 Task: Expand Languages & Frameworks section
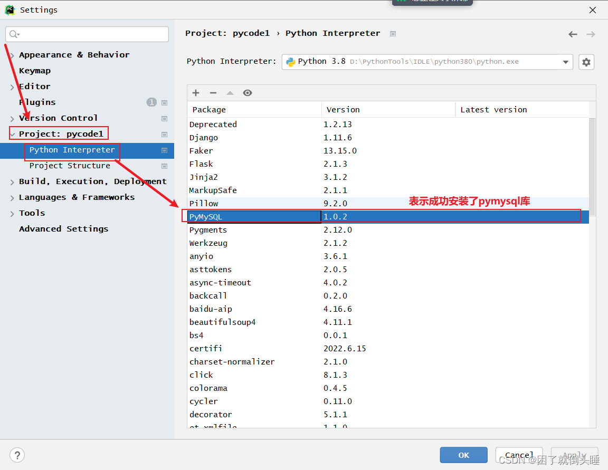[x=12, y=198]
